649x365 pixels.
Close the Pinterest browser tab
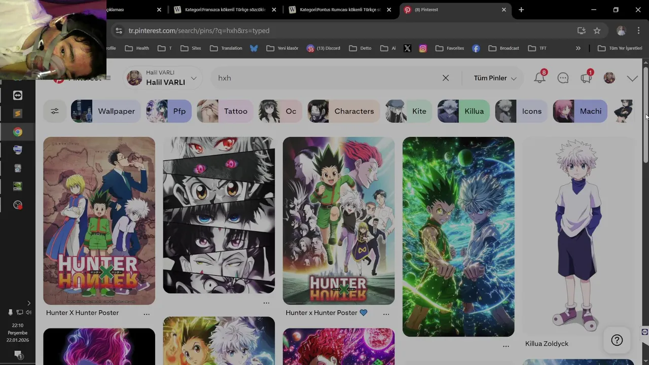504,10
